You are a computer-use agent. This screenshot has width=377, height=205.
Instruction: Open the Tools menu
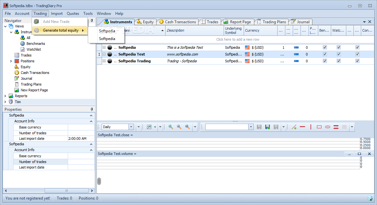88,14
